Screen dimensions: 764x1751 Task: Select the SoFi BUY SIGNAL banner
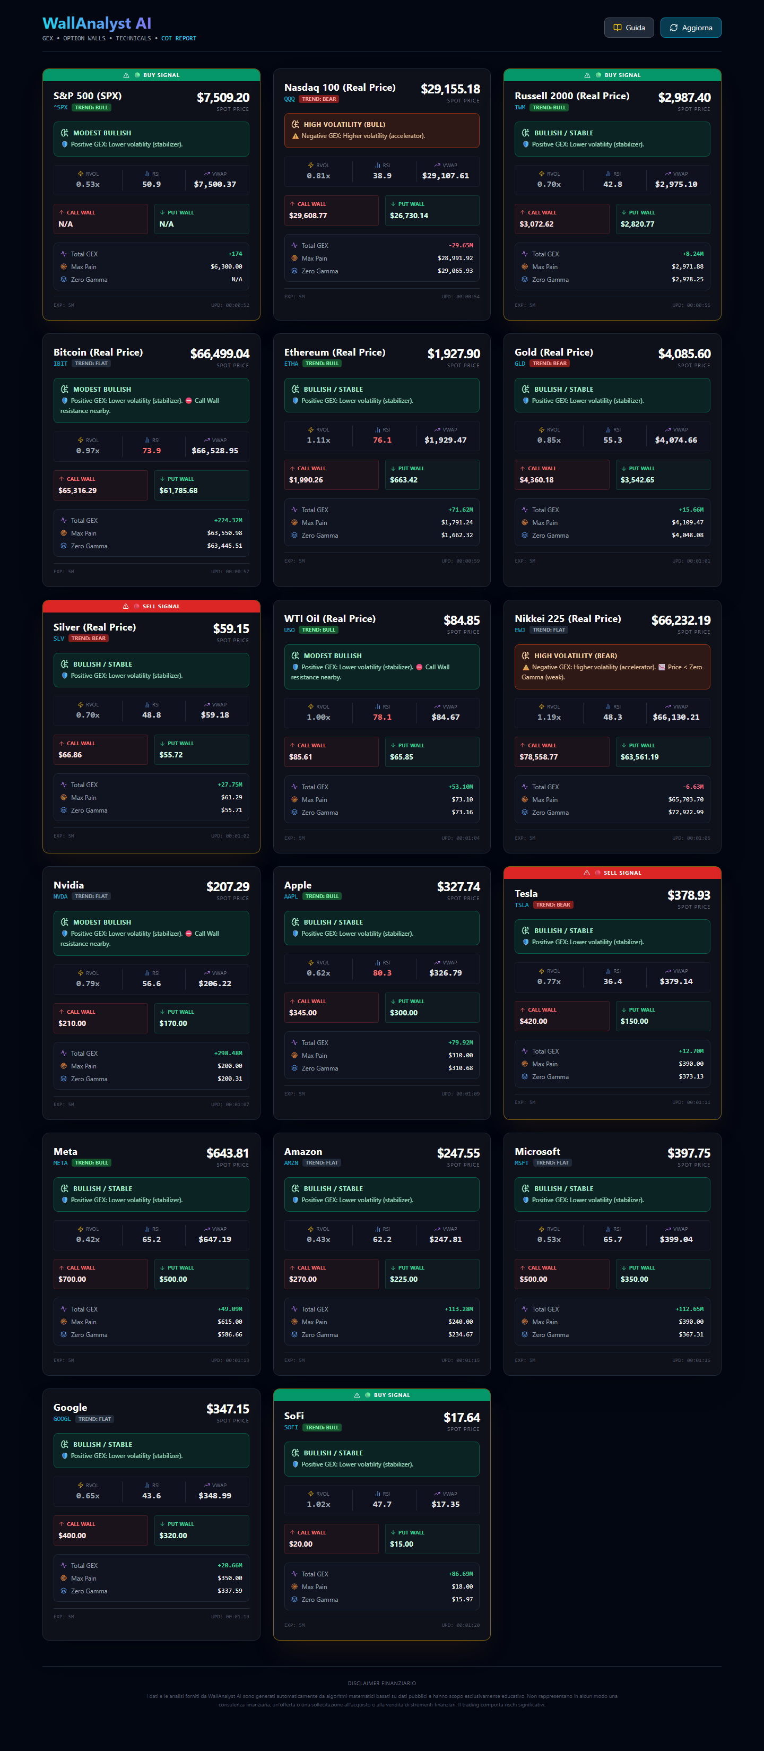(381, 1395)
